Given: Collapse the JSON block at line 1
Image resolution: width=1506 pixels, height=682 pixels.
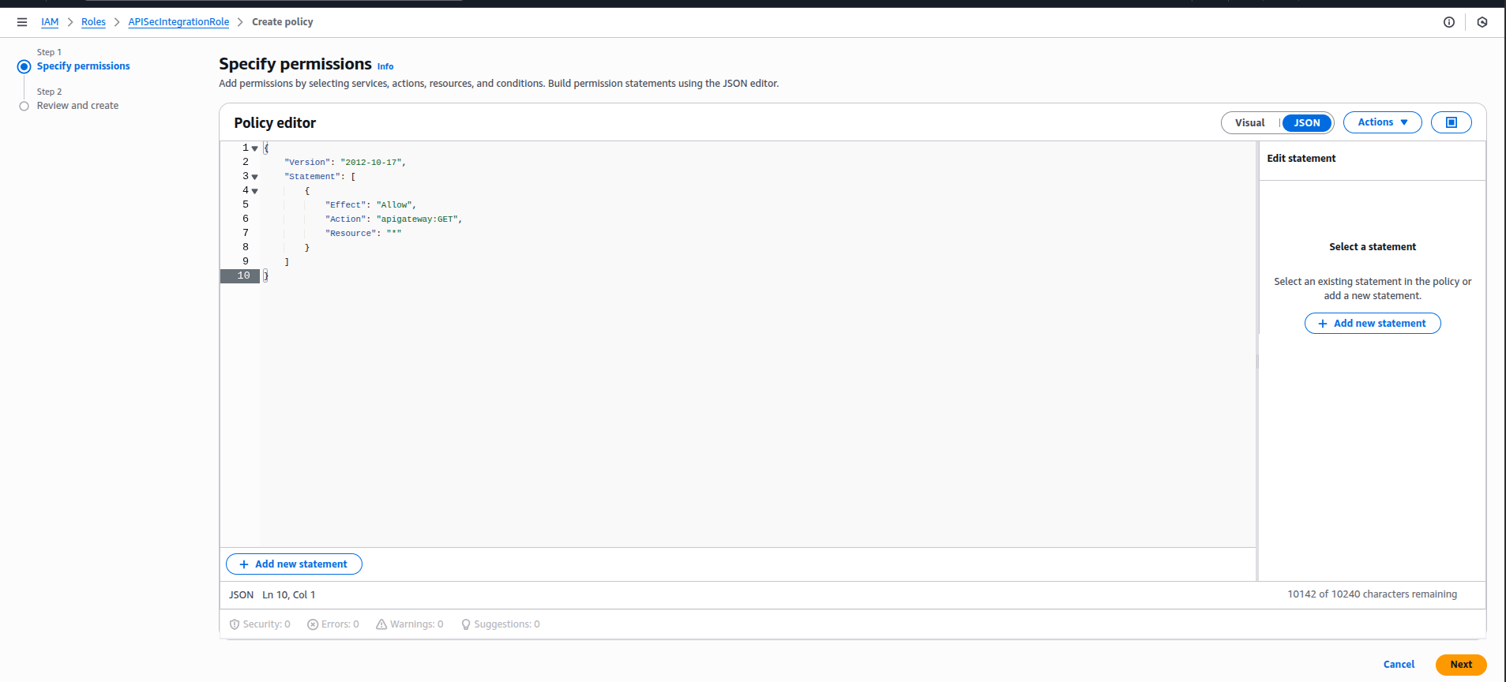Looking at the screenshot, I should tap(254, 148).
